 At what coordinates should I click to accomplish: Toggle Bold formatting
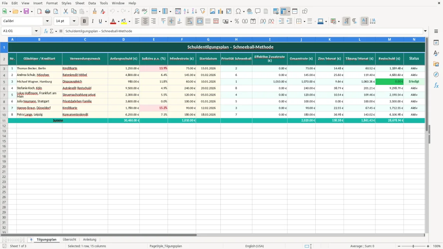pyautogui.click(x=84, y=21)
